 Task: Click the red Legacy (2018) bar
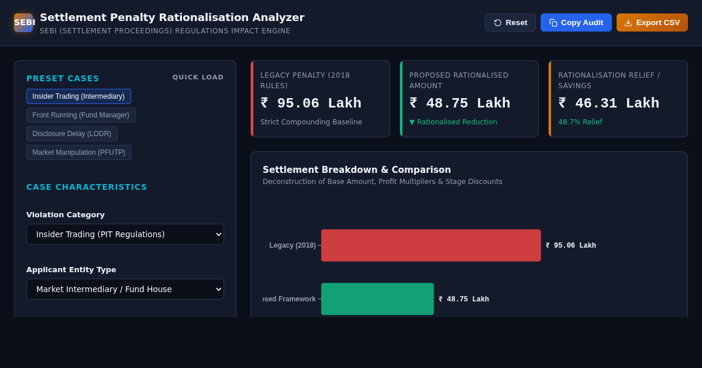pos(431,245)
